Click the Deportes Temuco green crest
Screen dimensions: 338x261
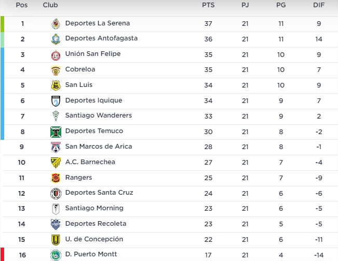(x=56, y=132)
